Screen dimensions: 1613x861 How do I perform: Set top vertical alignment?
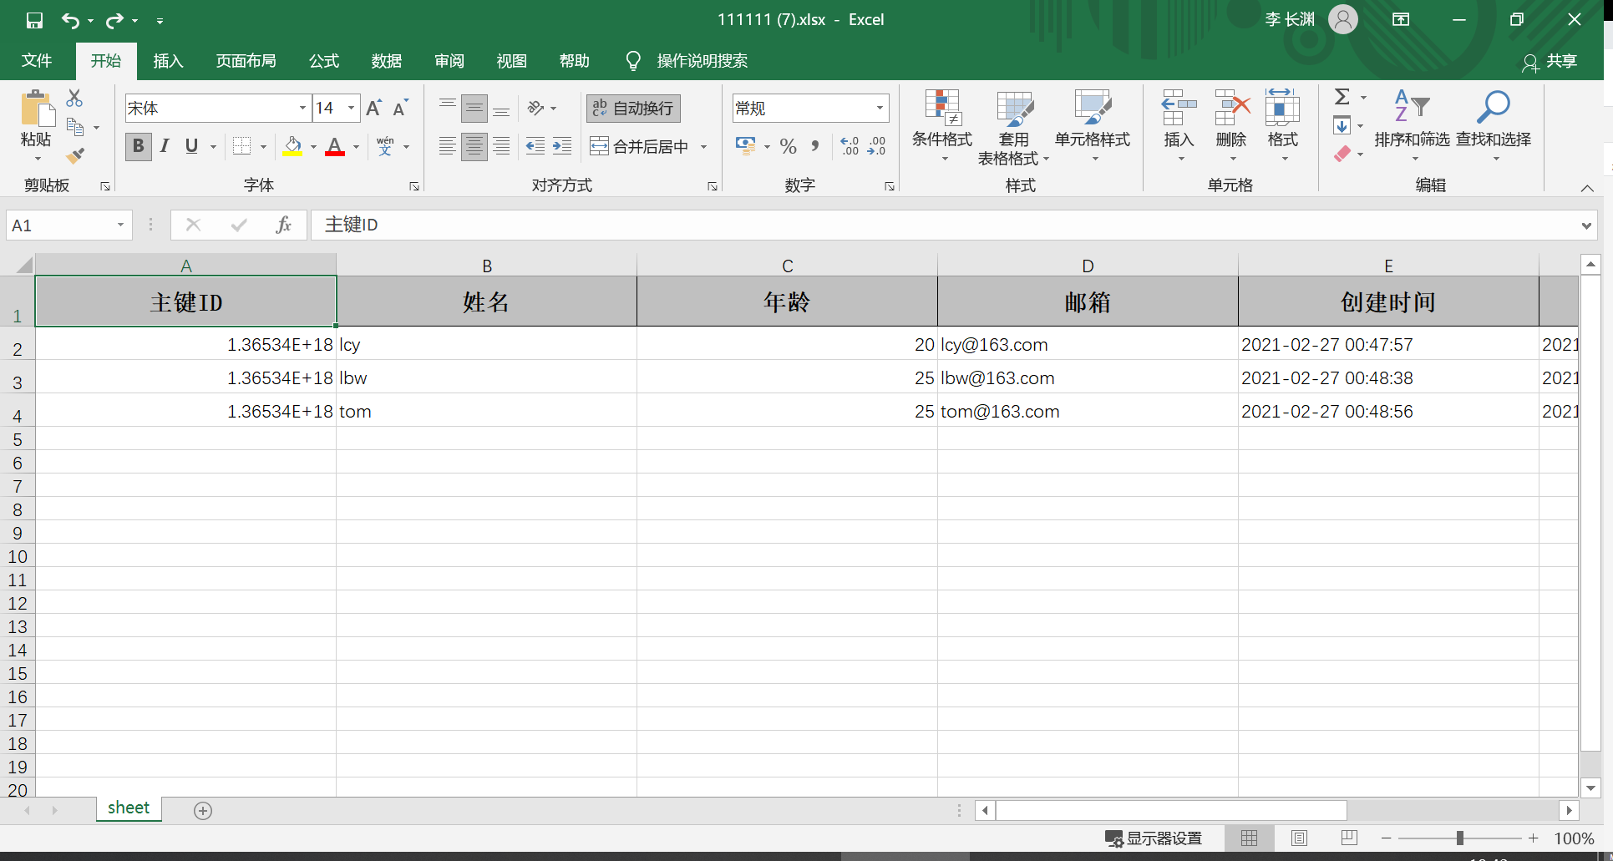[x=448, y=108]
